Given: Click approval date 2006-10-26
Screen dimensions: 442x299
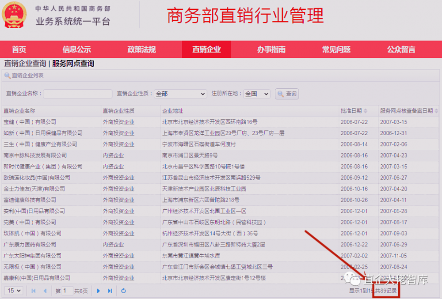Looking at the screenshot, I should pyautogui.click(x=354, y=200).
